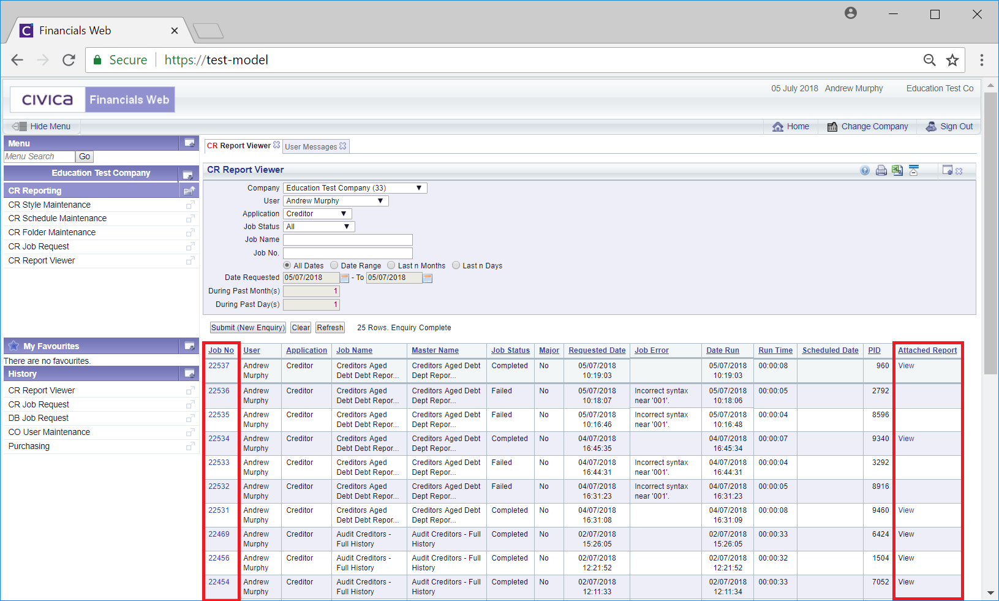Pop out CR Report Viewer window icon
This screenshot has width=999, height=601.
point(948,170)
